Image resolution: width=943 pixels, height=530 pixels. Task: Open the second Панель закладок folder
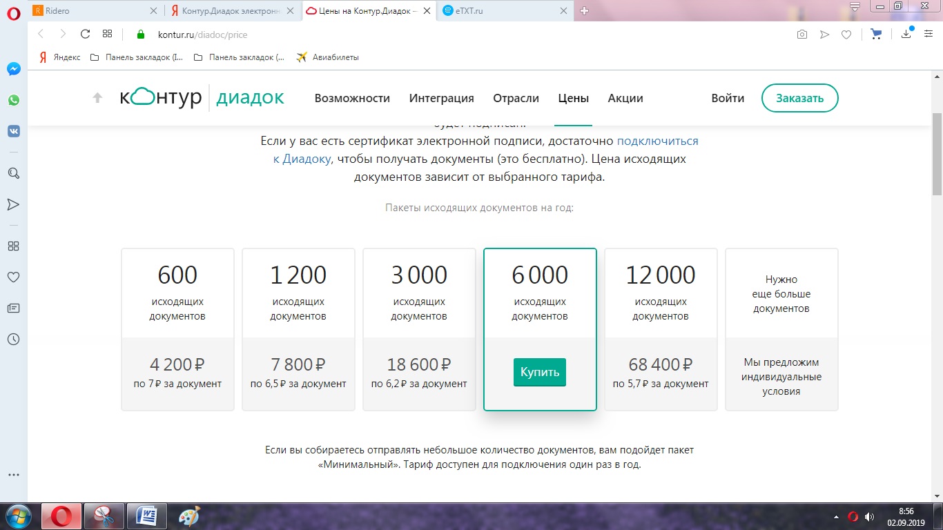tap(239, 57)
